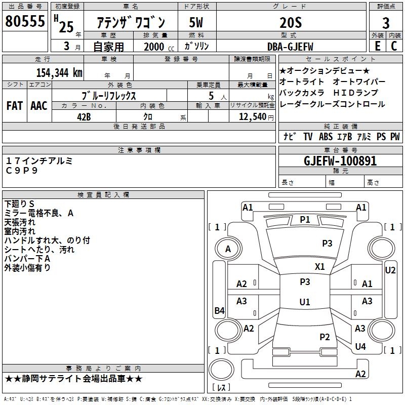Click the overall grade score 3
The image size is (405, 405).
click(386, 23)
